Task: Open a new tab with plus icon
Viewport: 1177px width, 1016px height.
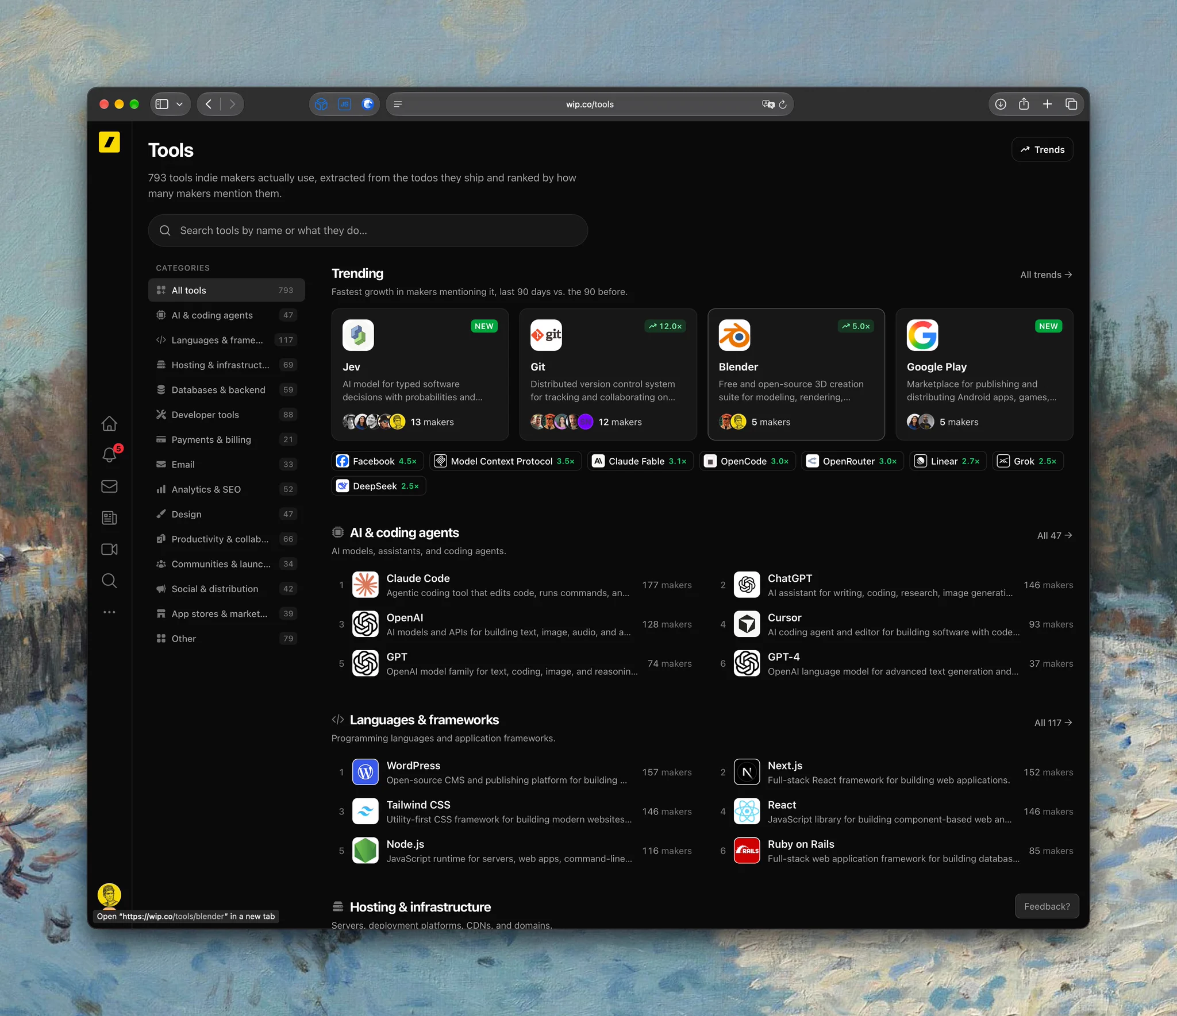Action: tap(1047, 104)
